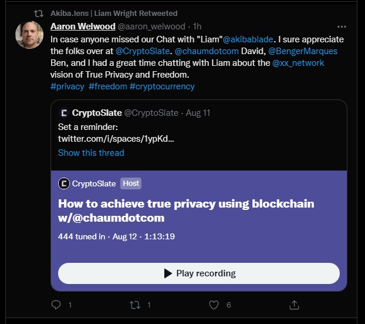This screenshot has height=324, width=365.
Task: Click the play triangle icon on recording
Action: (x=168, y=273)
